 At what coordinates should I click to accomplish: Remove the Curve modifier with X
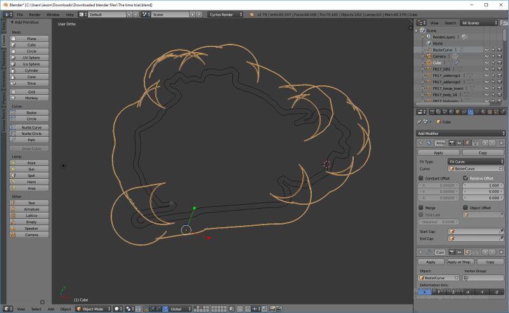(501, 253)
